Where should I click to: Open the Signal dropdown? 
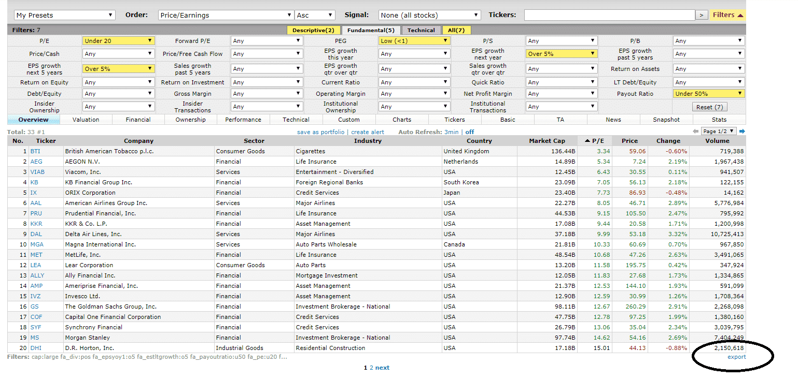(x=430, y=15)
